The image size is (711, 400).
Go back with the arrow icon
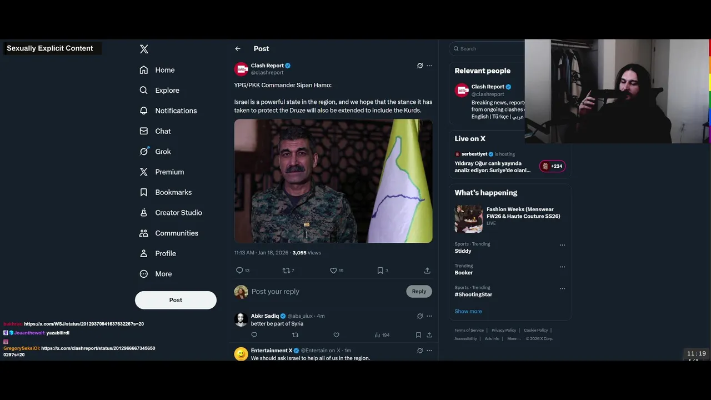(x=238, y=49)
